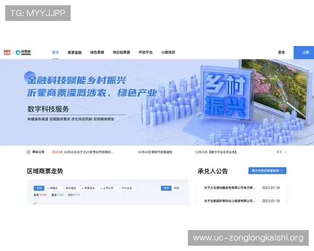The width and height of the screenshot is (314, 251).
Task: Click 更多 to view more announcements
Action: click(279, 152)
